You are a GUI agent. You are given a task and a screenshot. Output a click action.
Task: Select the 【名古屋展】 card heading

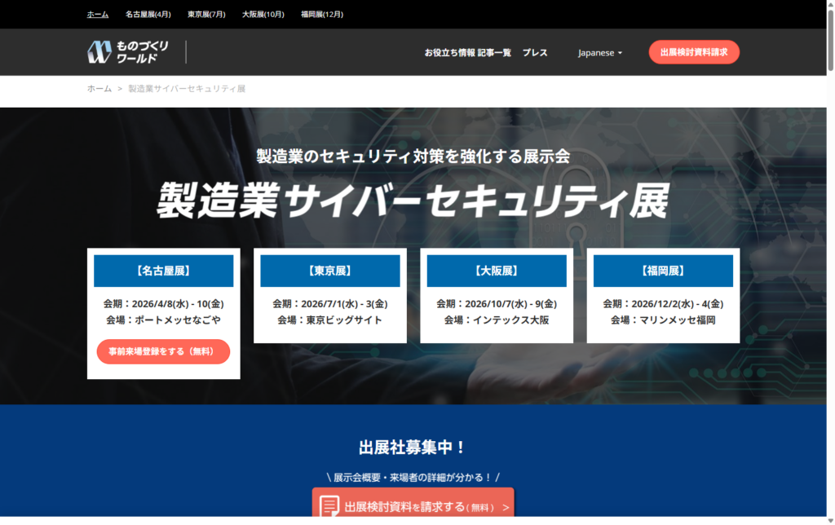coord(163,271)
